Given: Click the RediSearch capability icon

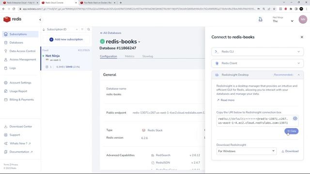Looking at the screenshot, I should click(x=153, y=155).
